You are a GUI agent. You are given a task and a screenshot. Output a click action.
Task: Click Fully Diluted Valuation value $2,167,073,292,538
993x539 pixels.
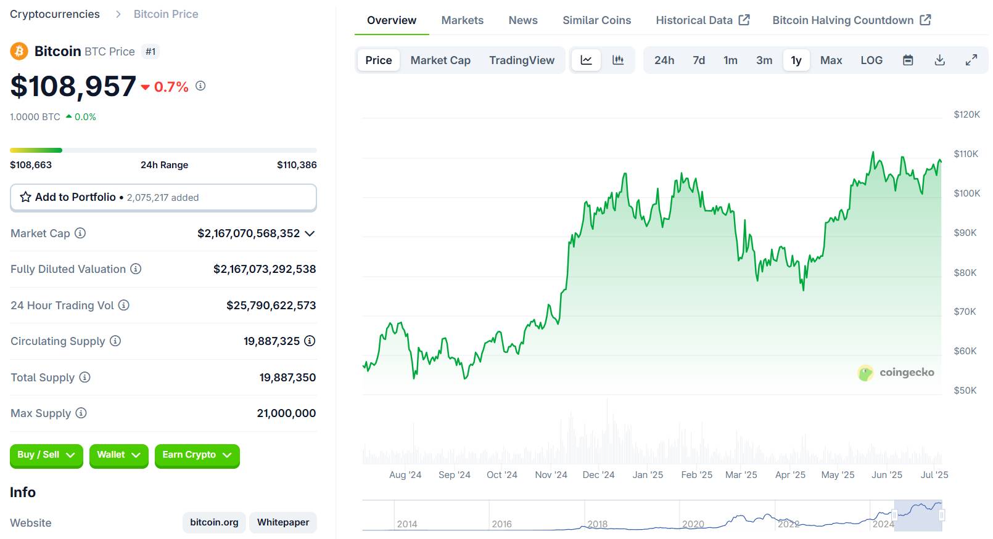(x=265, y=269)
